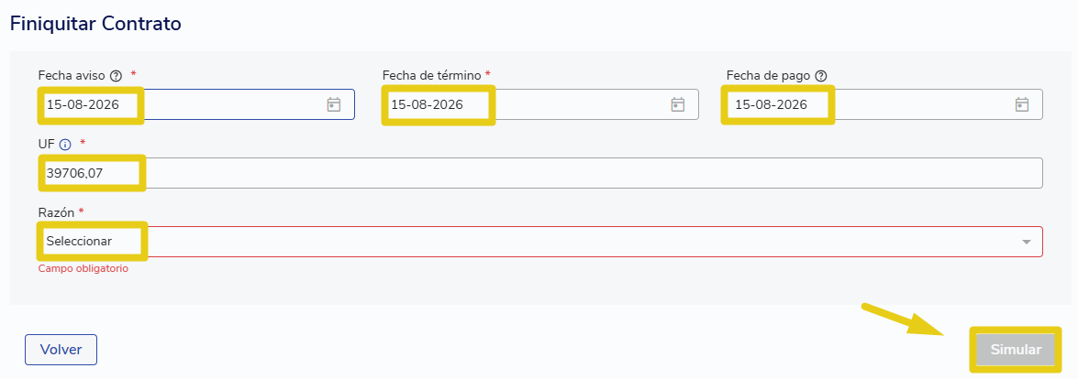Image resolution: width=1078 pixels, height=379 pixels.
Task: Focus the Fecha de término date field
Action: [x=540, y=104]
